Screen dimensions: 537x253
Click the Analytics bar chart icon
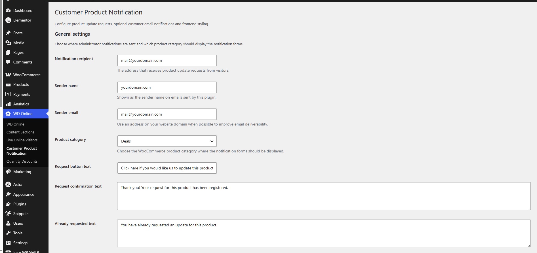coord(8,104)
